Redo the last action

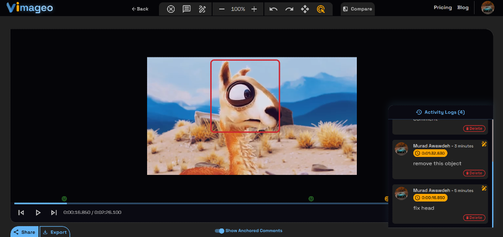[x=289, y=9]
